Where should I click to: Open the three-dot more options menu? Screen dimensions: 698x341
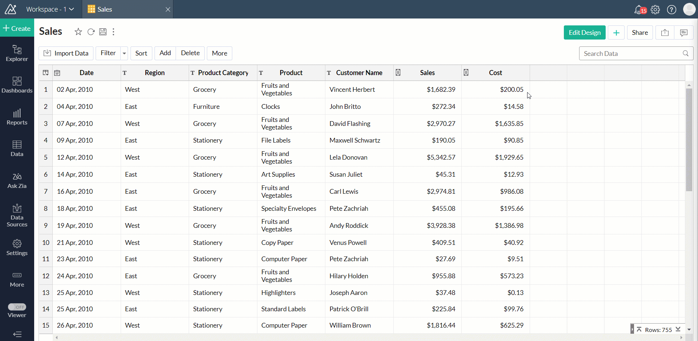click(113, 32)
